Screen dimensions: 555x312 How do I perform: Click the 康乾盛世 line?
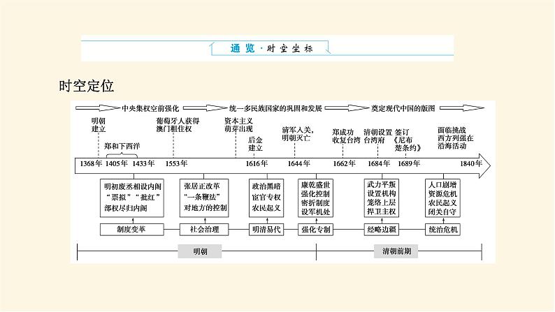point(315,185)
